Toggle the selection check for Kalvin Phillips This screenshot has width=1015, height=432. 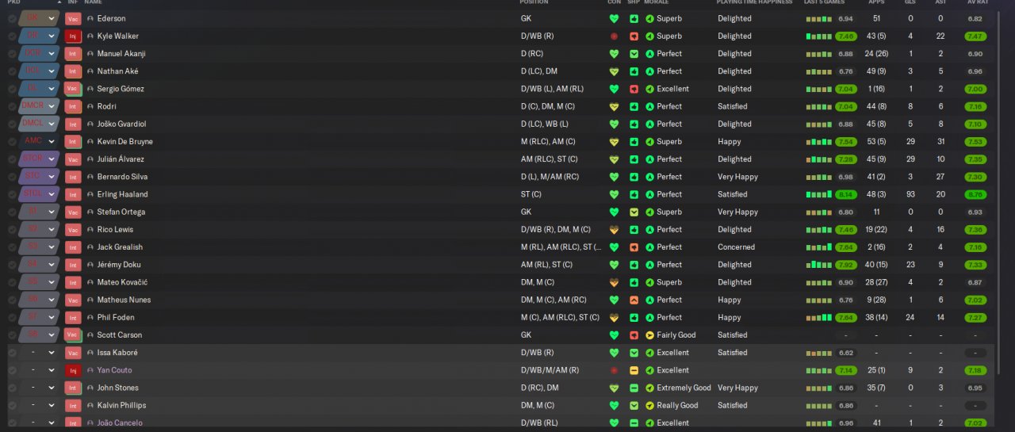(x=12, y=405)
